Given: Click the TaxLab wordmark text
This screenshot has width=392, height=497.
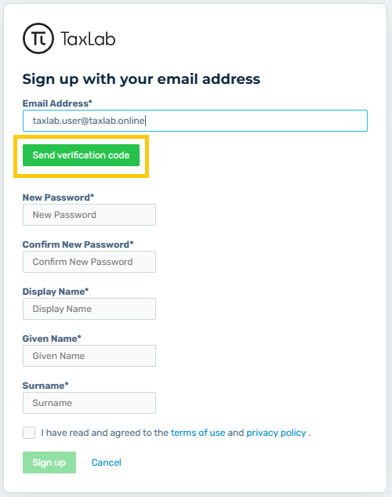Looking at the screenshot, I should click(88, 39).
